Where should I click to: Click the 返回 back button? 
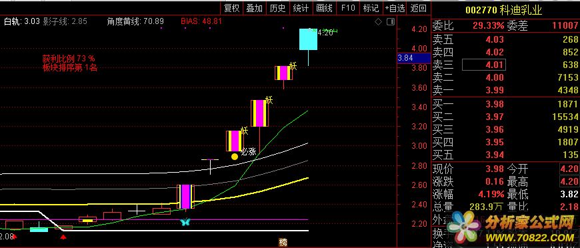click(x=419, y=8)
